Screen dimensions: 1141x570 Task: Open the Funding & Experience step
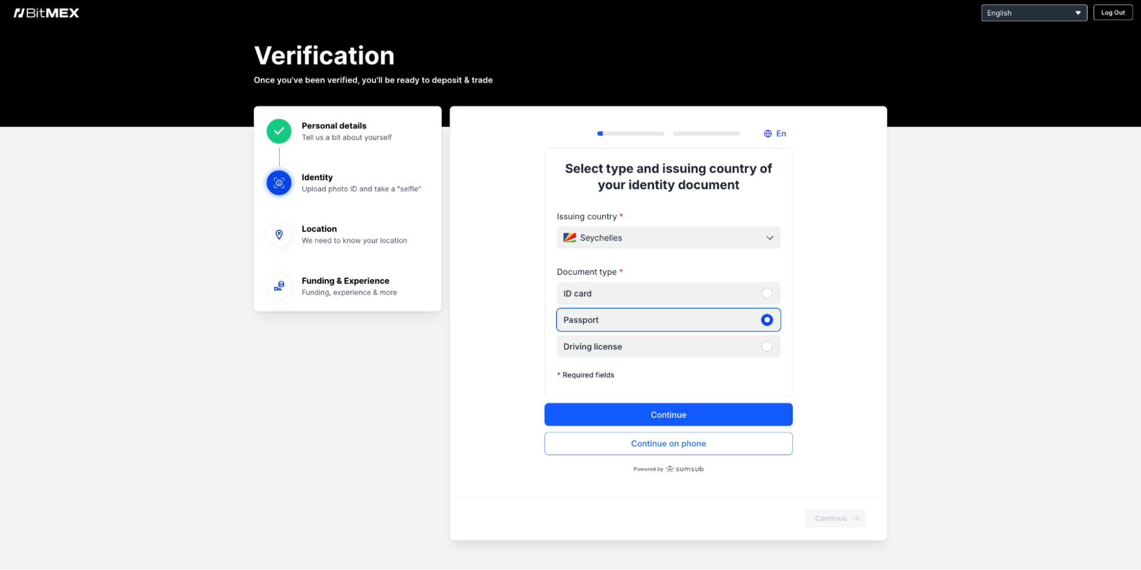[x=345, y=281]
